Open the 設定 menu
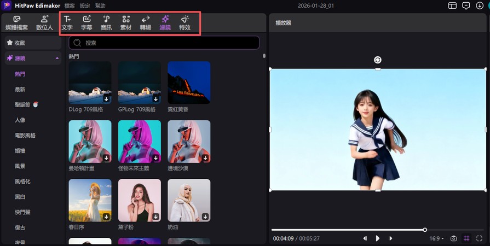The width and height of the screenshot is (490, 246). coord(85,5)
